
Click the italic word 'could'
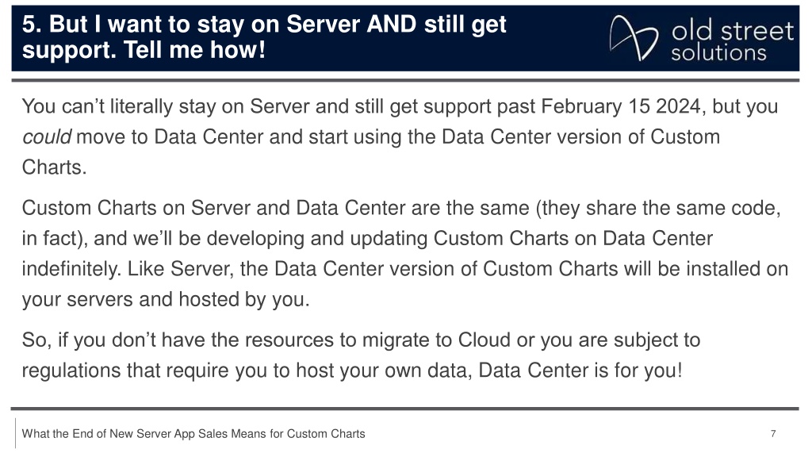point(47,136)
